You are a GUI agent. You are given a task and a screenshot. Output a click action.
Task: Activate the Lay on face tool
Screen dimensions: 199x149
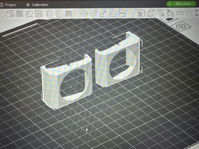[x=113, y=13]
